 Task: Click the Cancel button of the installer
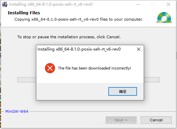156,120
